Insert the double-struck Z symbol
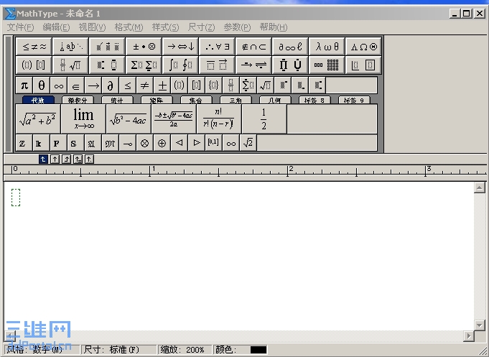Image resolution: width=489 pixels, height=357 pixels. click(24, 143)
